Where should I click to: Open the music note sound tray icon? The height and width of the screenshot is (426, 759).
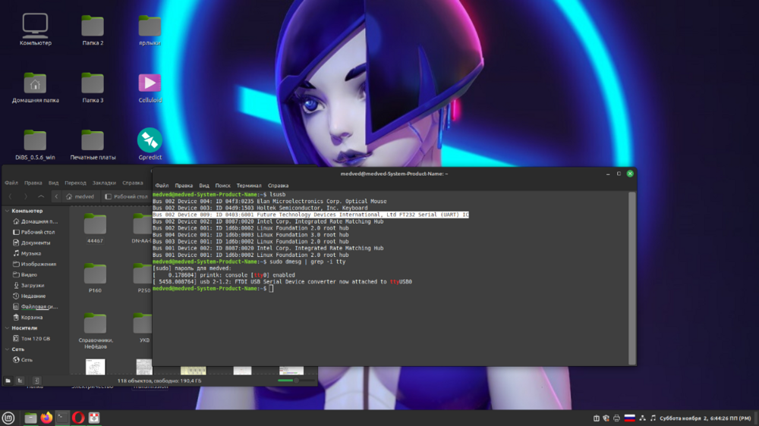point(653,418)
